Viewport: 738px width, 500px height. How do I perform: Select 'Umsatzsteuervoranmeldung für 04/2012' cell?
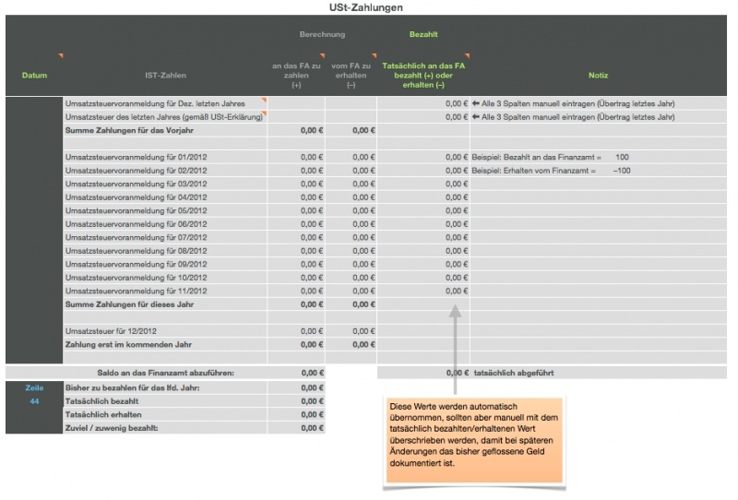coord(165,197)
